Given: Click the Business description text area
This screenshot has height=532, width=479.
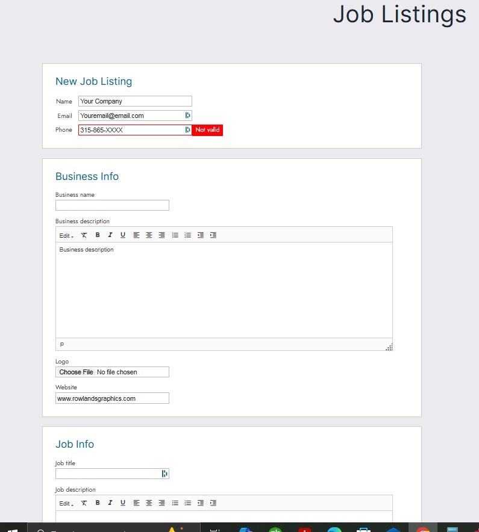Looking at the screenshot, I should click(224, 289).
